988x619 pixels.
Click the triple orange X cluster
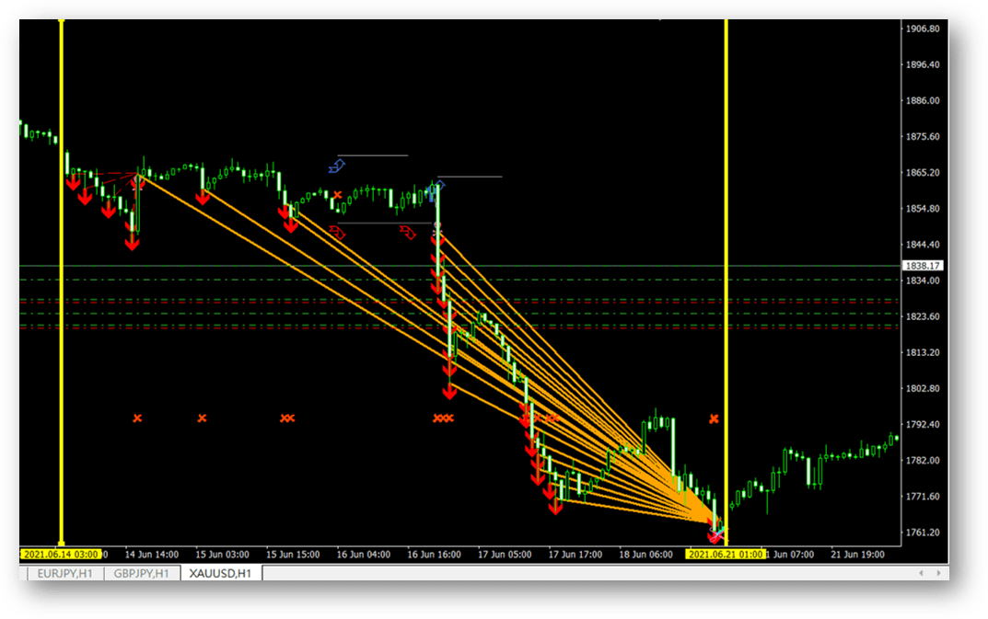coord(443,418)
